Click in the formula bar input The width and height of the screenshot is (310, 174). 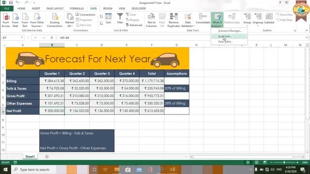181,38
